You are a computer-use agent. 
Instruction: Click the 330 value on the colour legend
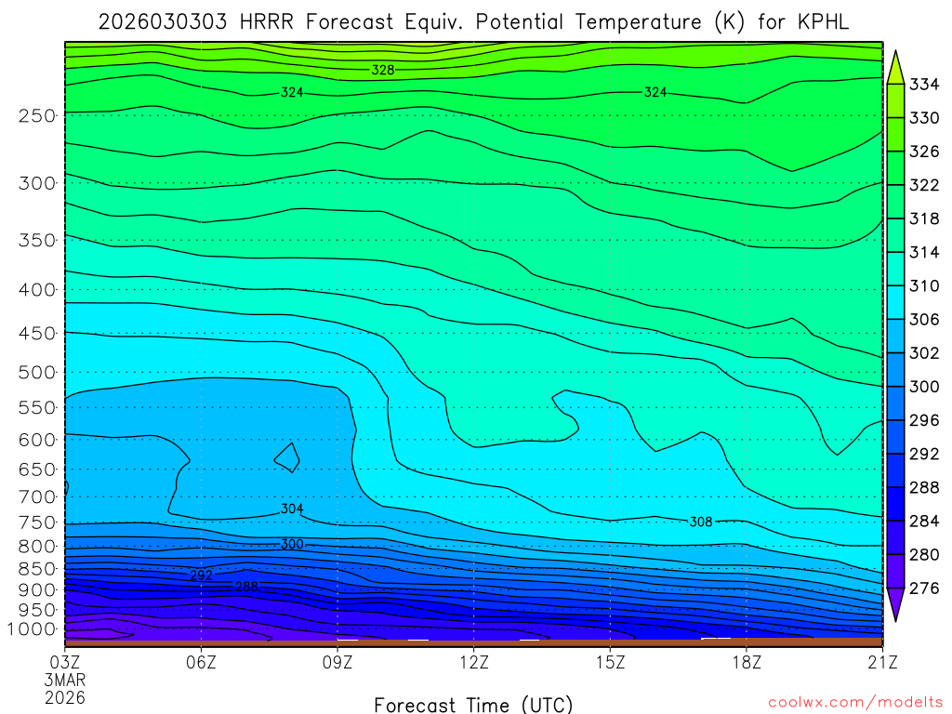pos(924,118)
